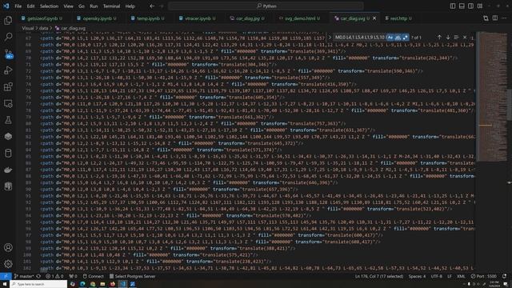The width and height of the screenshot is (512, 288).
Task: Click the find widget text input
Action: click(359, 38)
